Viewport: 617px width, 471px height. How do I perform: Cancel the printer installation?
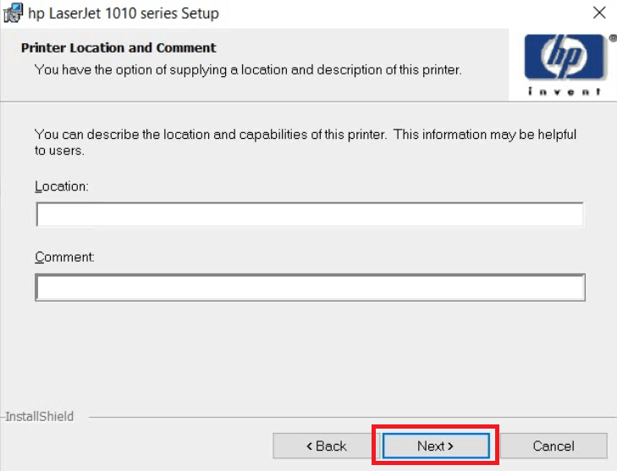click(x=554, y=446)
